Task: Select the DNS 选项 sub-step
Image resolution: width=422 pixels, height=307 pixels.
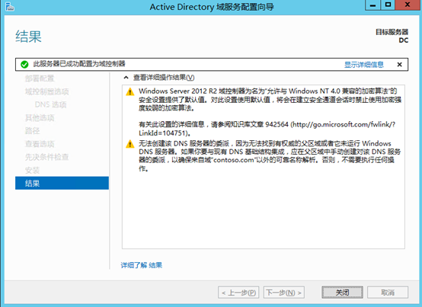Action: 50,104
